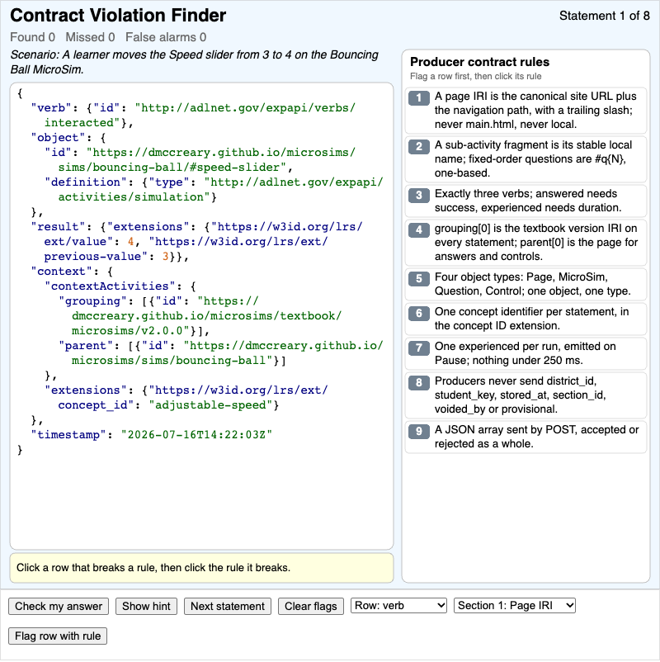Select rule badge number 5

419,279
